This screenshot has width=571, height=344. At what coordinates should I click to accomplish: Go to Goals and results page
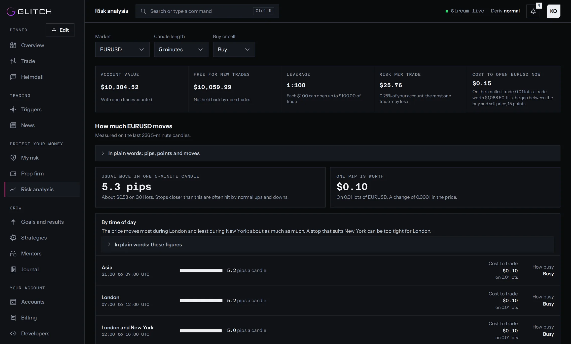[42, 222]
